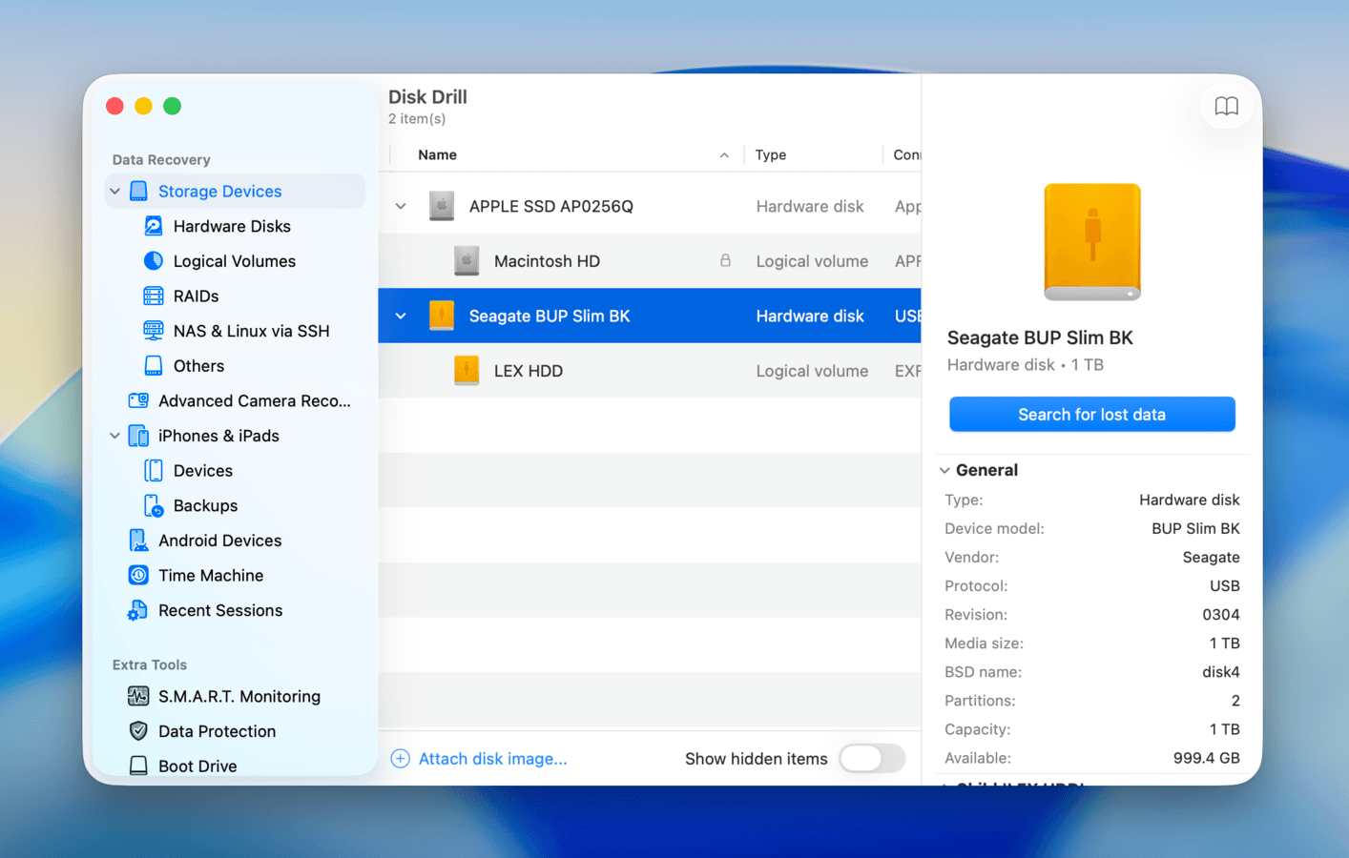The height and width of the screenshot is (858, 1349).
Task: Select Hardware Disks in sidebar
Action: point(232,226)
